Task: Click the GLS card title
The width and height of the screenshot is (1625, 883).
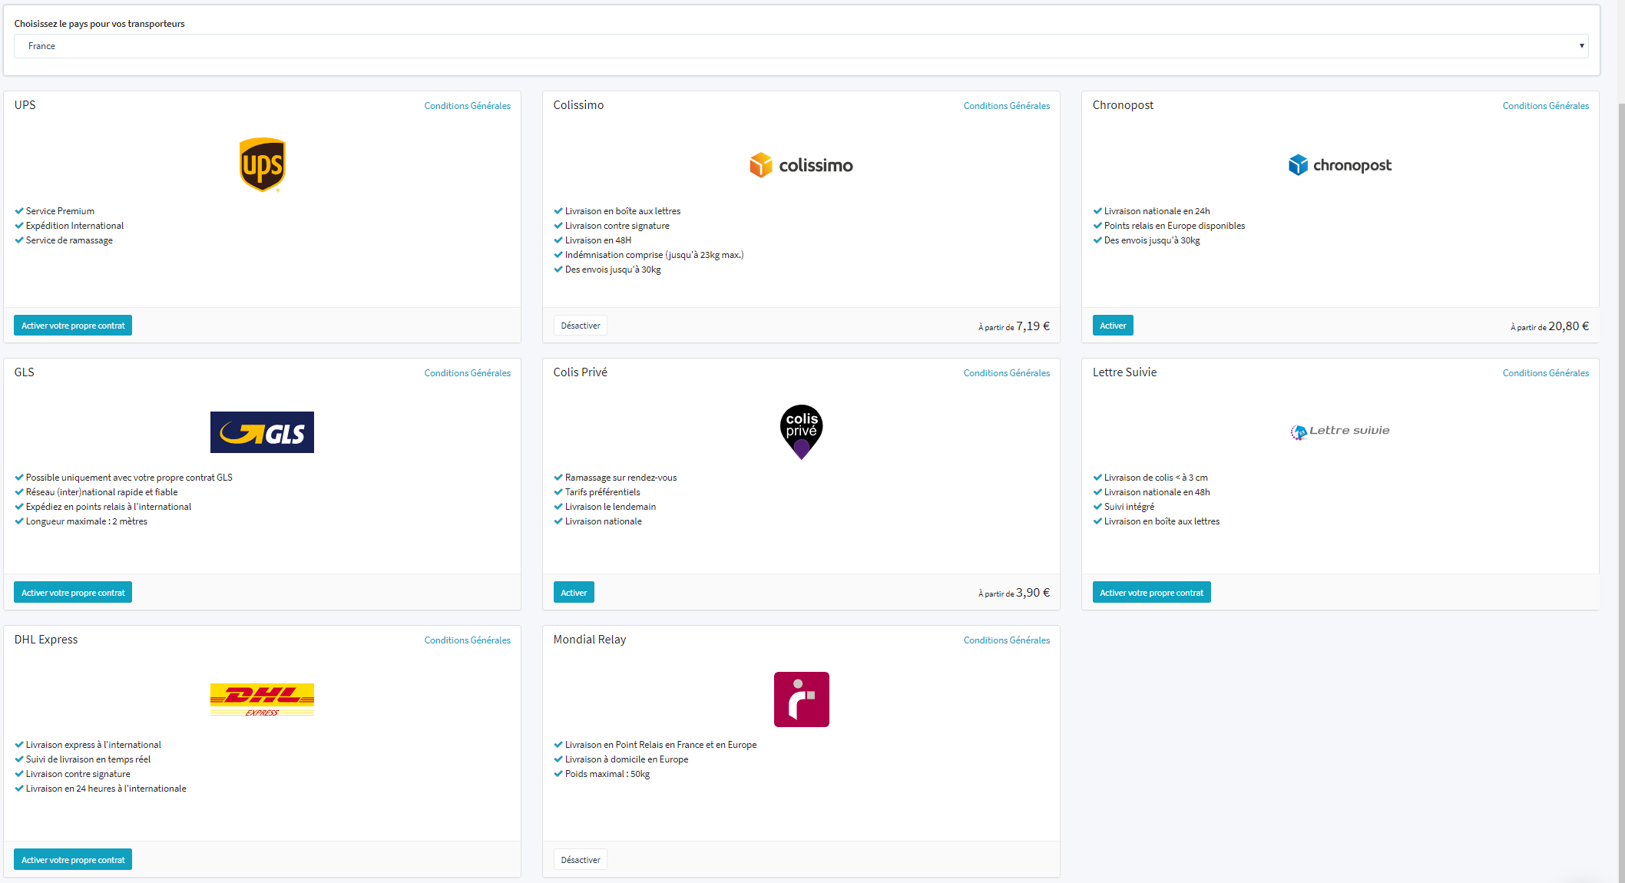Action: click(x=24, y=372)
